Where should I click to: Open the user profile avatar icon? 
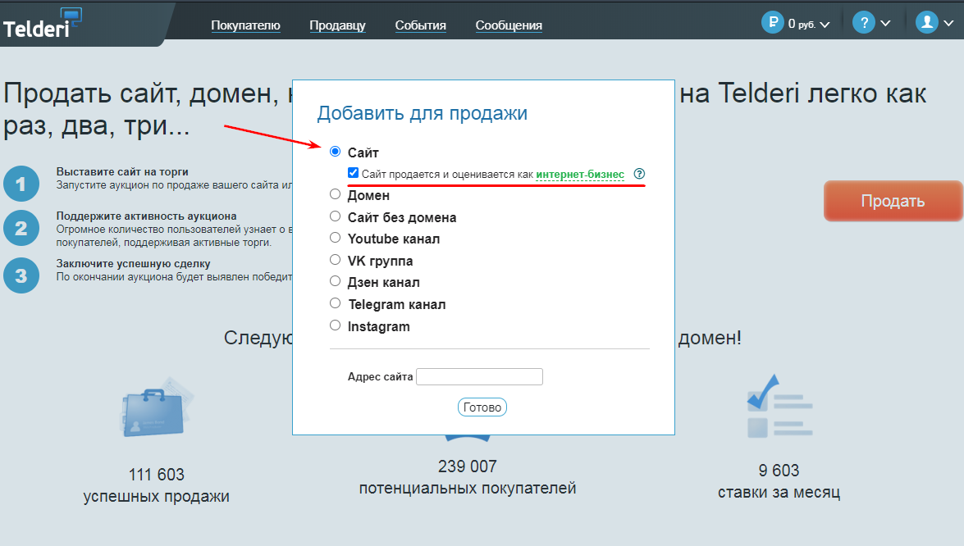pos(926,23)
